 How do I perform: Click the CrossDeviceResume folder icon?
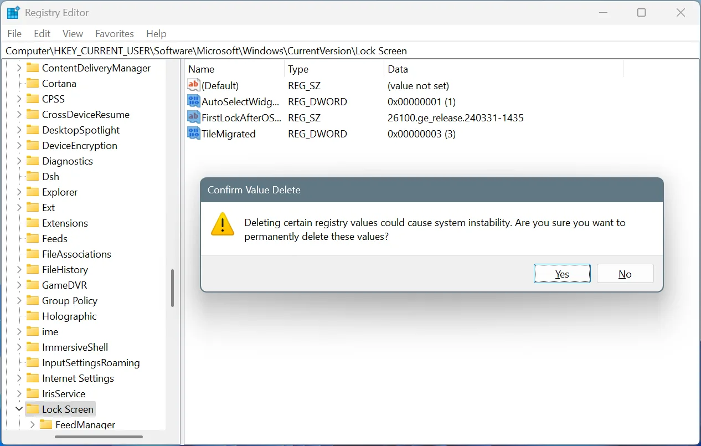click(33, 114)
